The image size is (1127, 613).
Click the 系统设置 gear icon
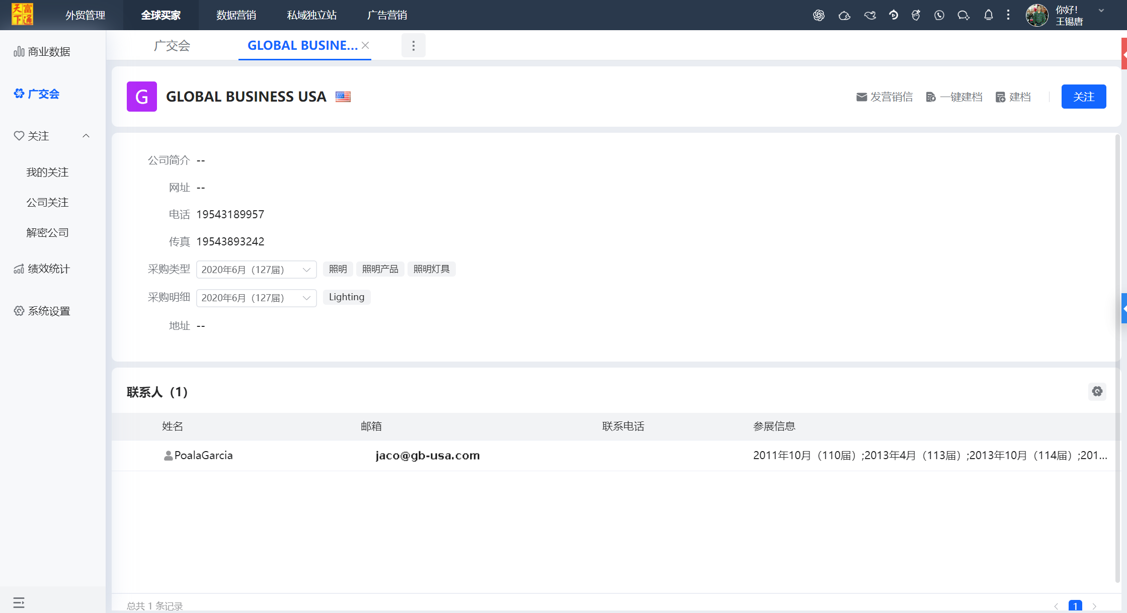tap(19, 311)
